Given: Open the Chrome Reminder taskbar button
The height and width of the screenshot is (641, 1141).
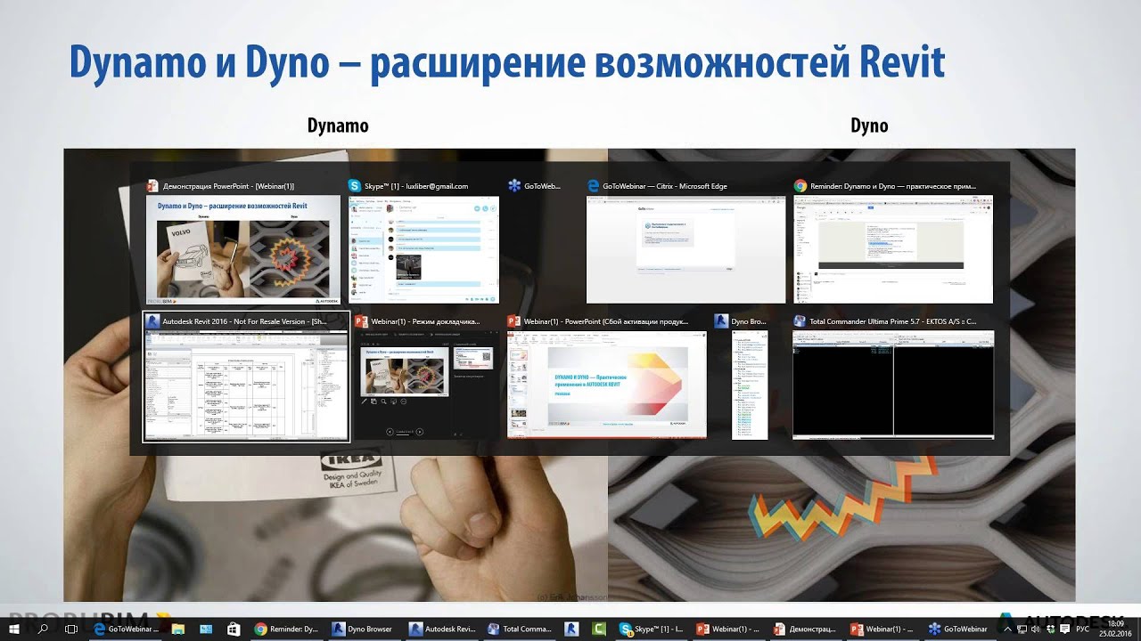Looking at the screenshot, I should click(287, 629).
